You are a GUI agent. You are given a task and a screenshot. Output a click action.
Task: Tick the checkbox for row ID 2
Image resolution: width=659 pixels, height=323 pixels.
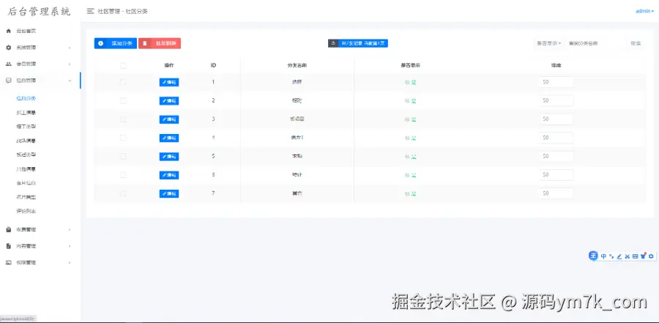[x=123, y=100]
